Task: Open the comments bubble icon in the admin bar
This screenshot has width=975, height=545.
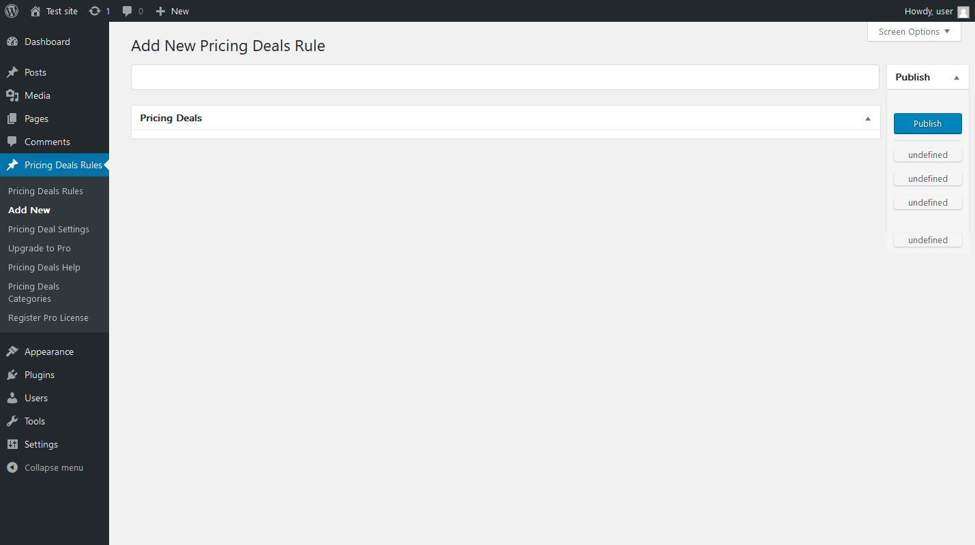Action: pyautogui.click(x=127, y=11)
